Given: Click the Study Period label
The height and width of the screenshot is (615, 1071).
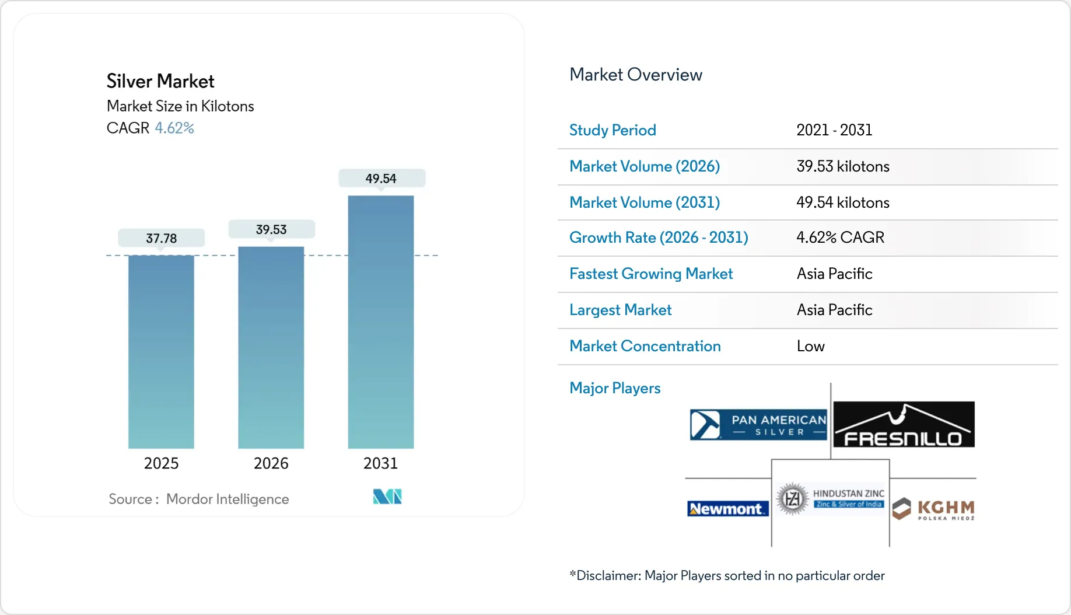Looking at the screenshot, I should (x=612, y=130).
